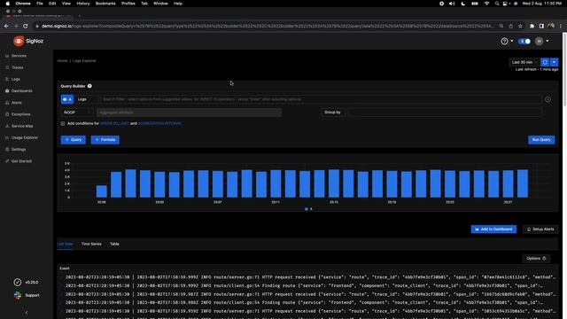Open the Bookmarks menu in menu bar
567x319 pixels.
(105, 4)
